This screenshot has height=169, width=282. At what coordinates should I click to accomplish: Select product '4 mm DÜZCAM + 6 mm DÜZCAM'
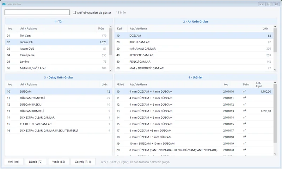pos(194,104)
